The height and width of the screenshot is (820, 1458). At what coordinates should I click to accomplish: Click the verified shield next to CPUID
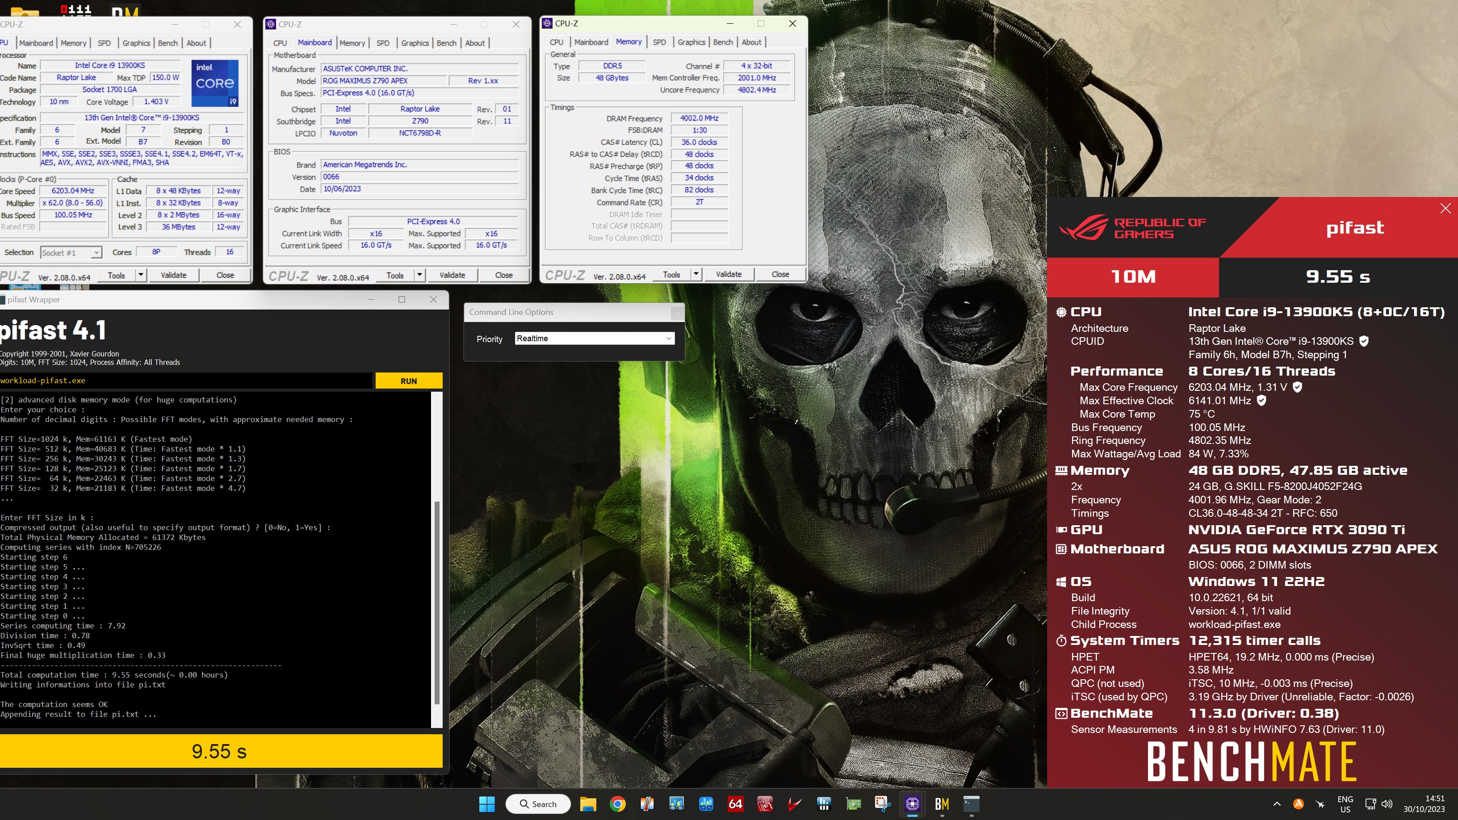pos(1363,341)
